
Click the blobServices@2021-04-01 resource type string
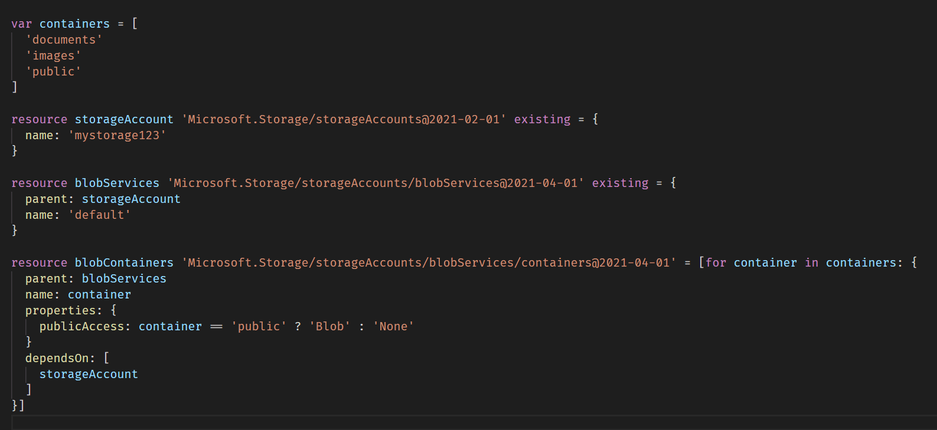(376, 183)
